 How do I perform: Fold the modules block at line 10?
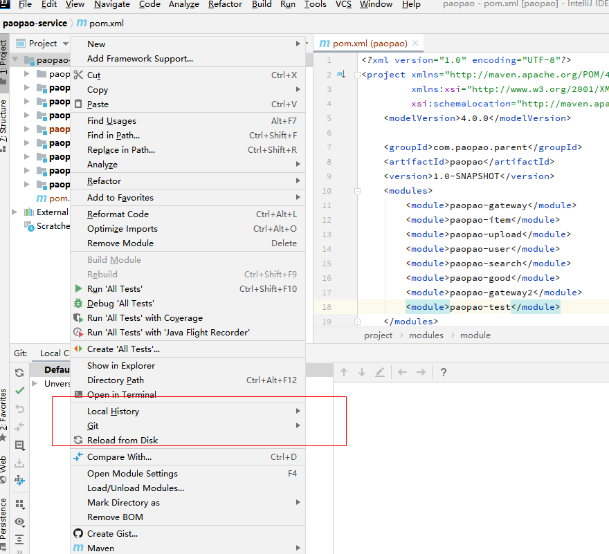coord(357,191)
